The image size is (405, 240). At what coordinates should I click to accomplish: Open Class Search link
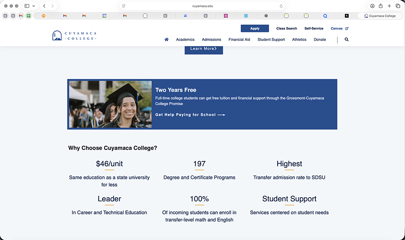(286, 28)
